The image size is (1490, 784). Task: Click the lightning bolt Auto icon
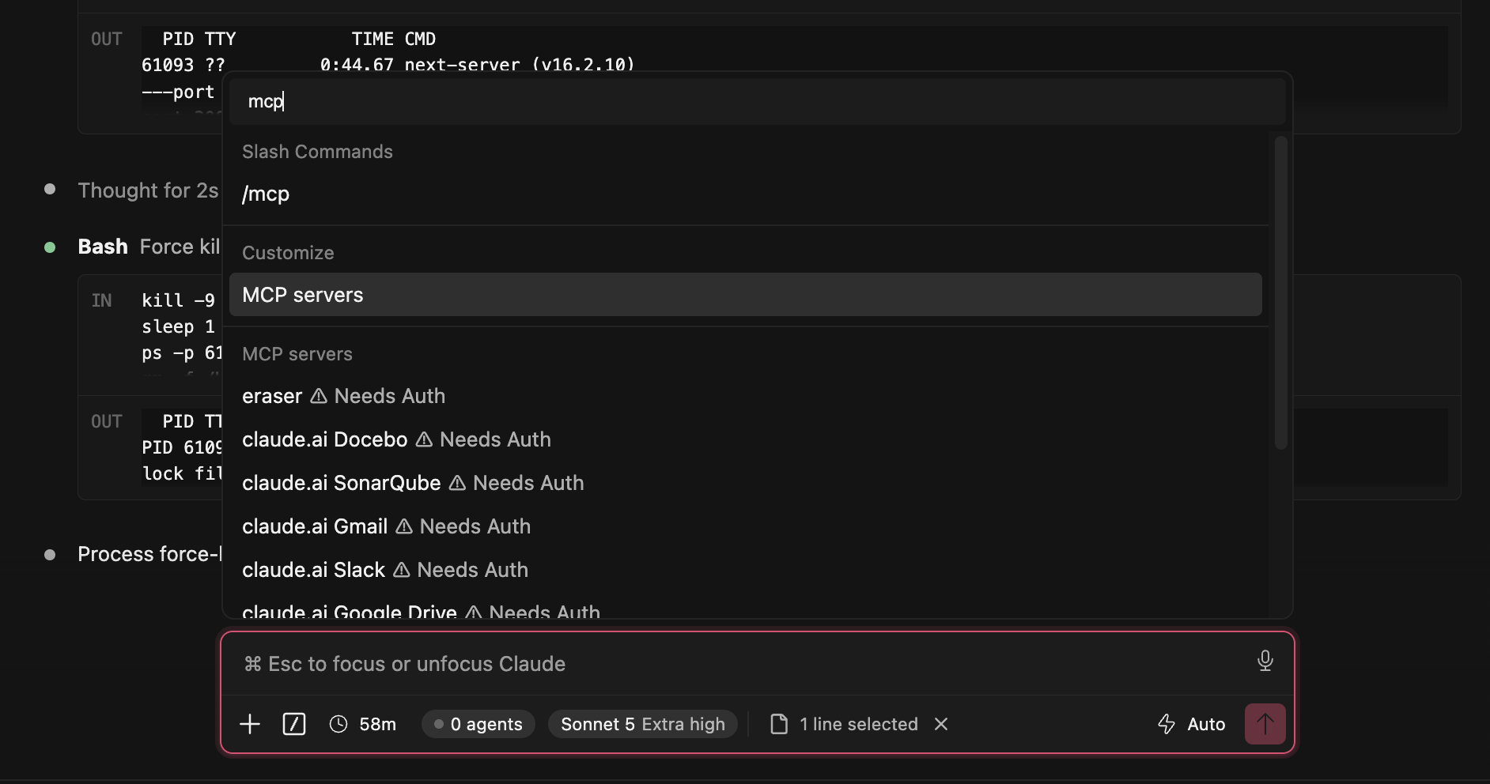pyautogui.click(x=1167, y=724)
